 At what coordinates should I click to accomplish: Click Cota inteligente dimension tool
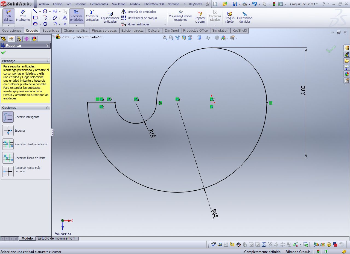point(23,16)
